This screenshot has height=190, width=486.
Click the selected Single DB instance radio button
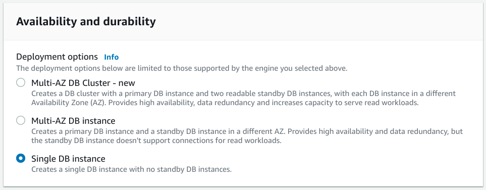coord(21,159)
